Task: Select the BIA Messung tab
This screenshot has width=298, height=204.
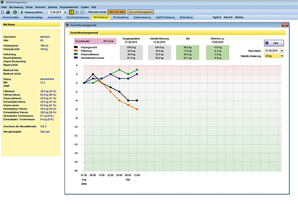Action: (x=101, y=17)
